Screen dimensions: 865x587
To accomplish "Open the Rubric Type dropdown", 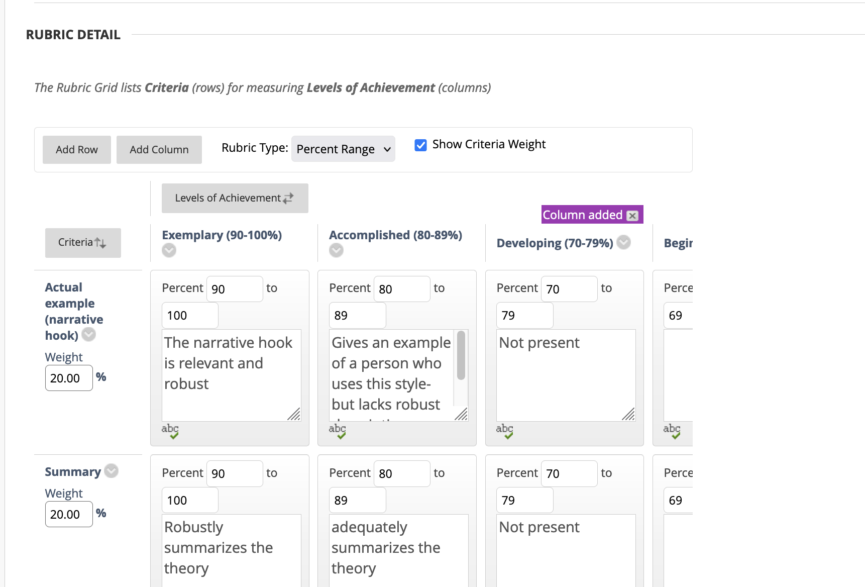I will pos(343,149).
